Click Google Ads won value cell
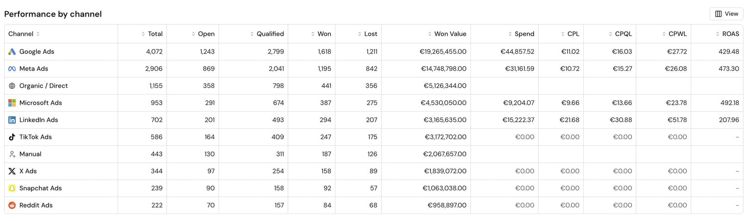749x221 pixels. (x=443, y=52)
